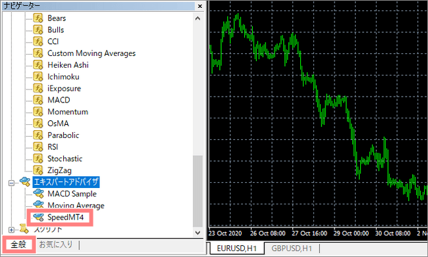Click the Bears indicator icon
428x257 pixels.
point(38,18)
